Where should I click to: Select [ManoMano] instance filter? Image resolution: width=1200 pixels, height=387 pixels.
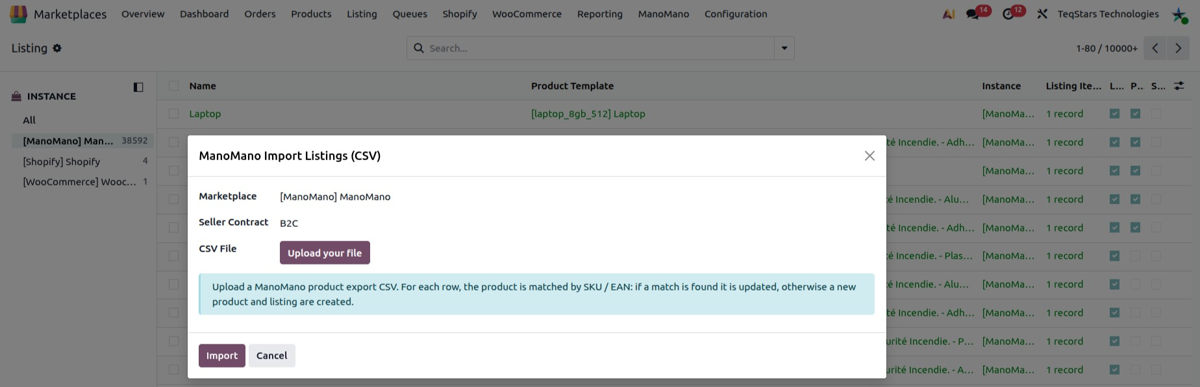click(82, 141)
